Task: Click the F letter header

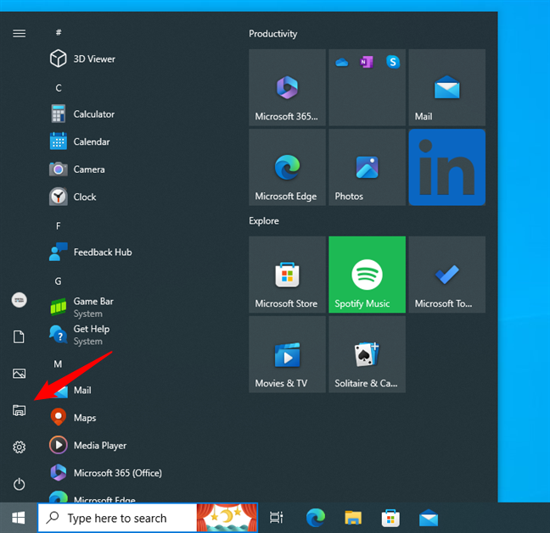Action: [x=59, y=226]
